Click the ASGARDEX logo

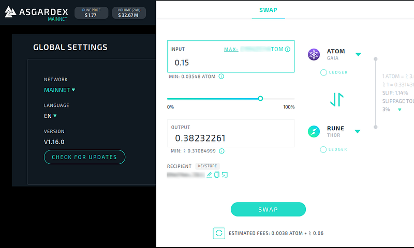click(36, 12)
